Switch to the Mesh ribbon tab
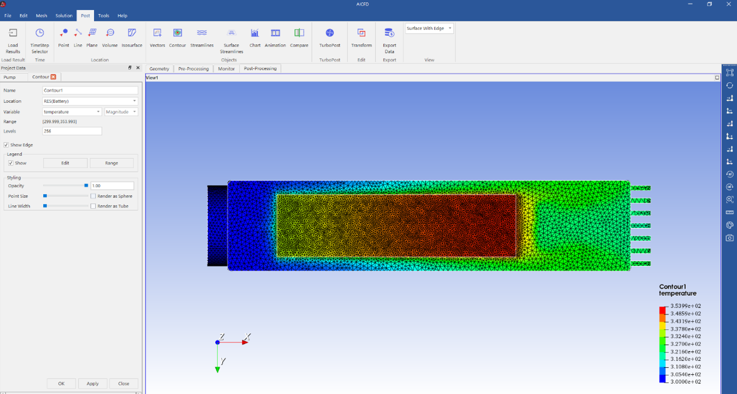 coord(41,15)
